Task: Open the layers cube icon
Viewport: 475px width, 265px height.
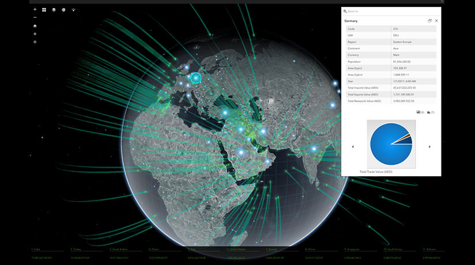Action: point(54,10)
